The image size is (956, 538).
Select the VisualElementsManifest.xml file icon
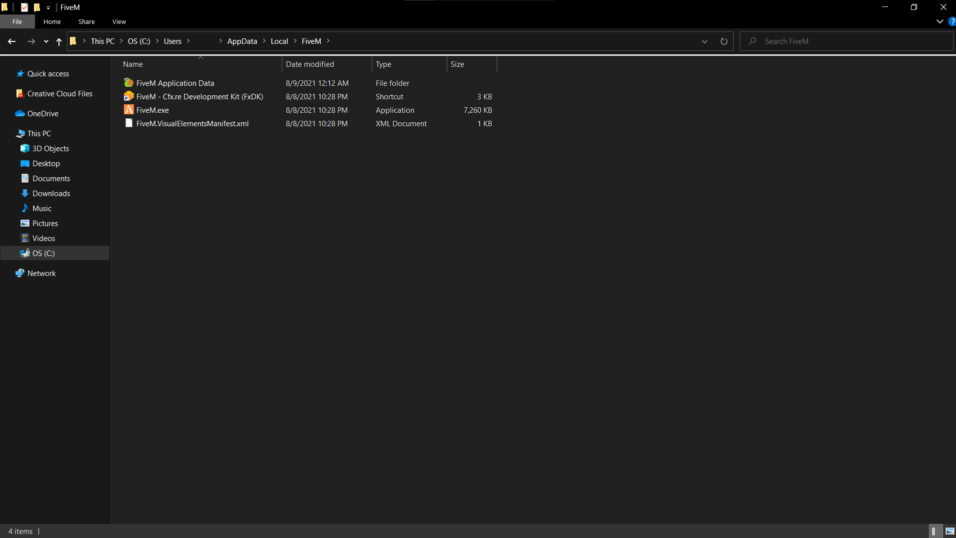[129, 123]
